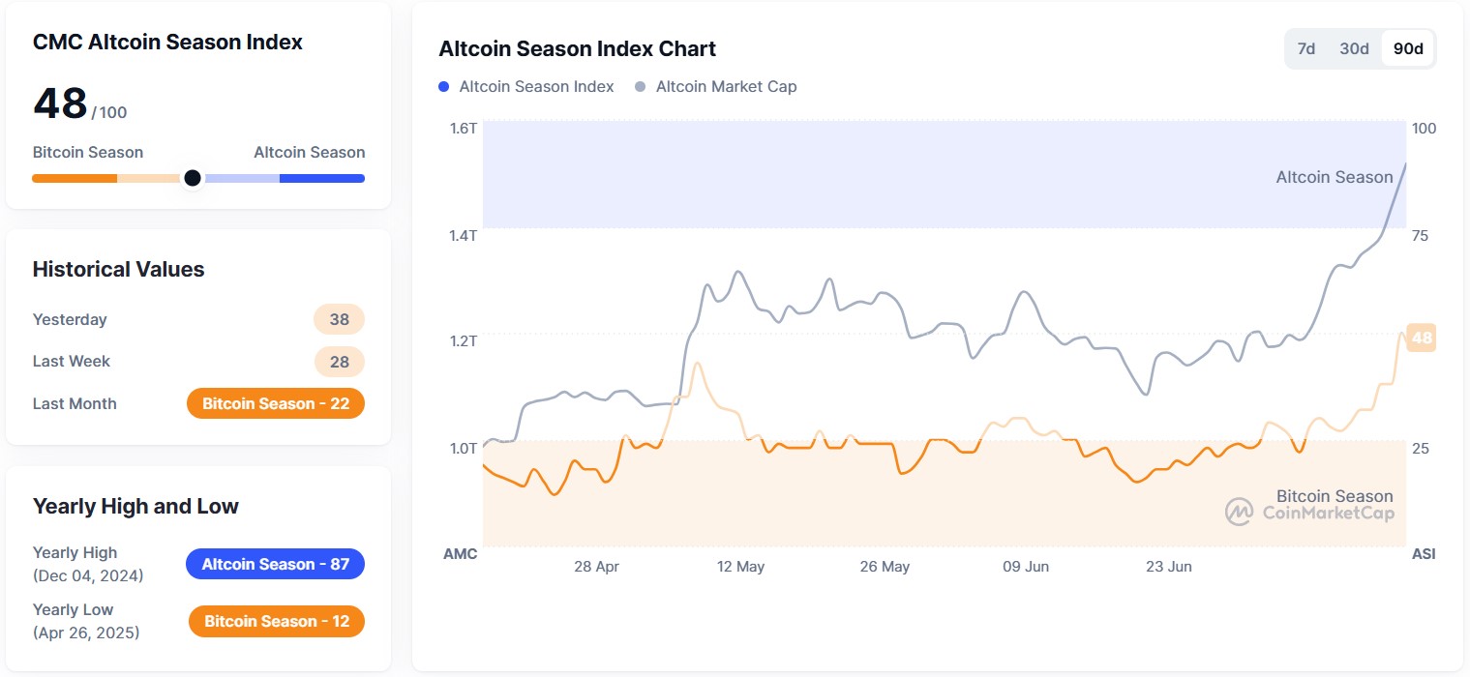Click the Bitcoin Season - 12 yearly low badge
Screen dimensions: 1470x677
[276, 622]
